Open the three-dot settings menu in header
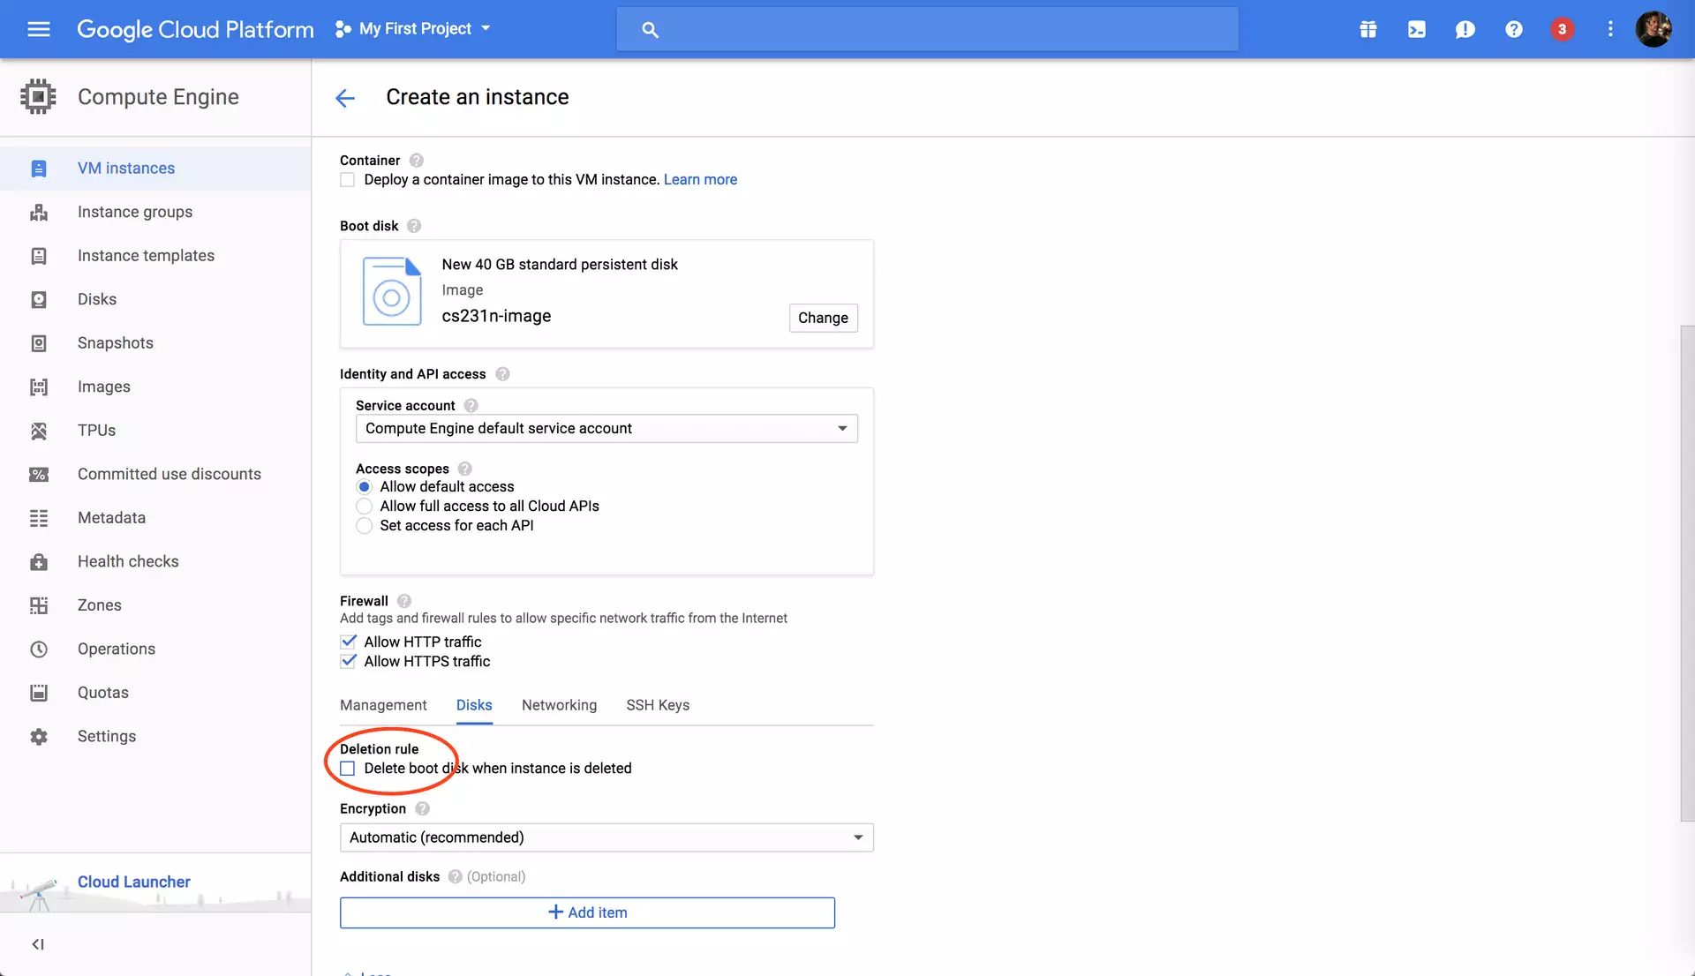The width and height of the screenshot is (1695, 976). coord(1610,29)
